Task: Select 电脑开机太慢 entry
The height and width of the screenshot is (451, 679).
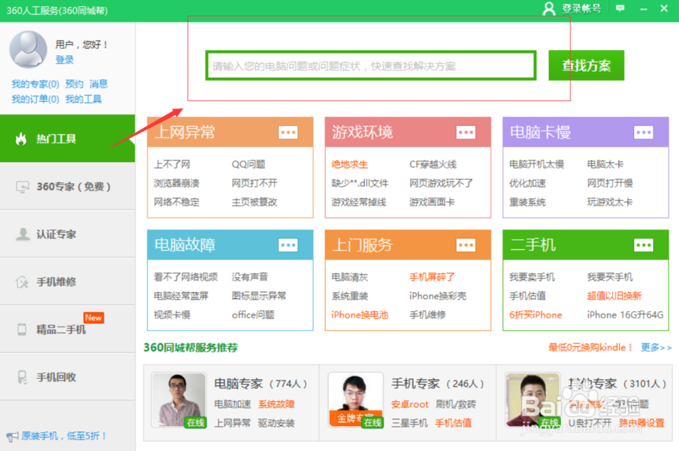Action: click(x=536, y=164)
